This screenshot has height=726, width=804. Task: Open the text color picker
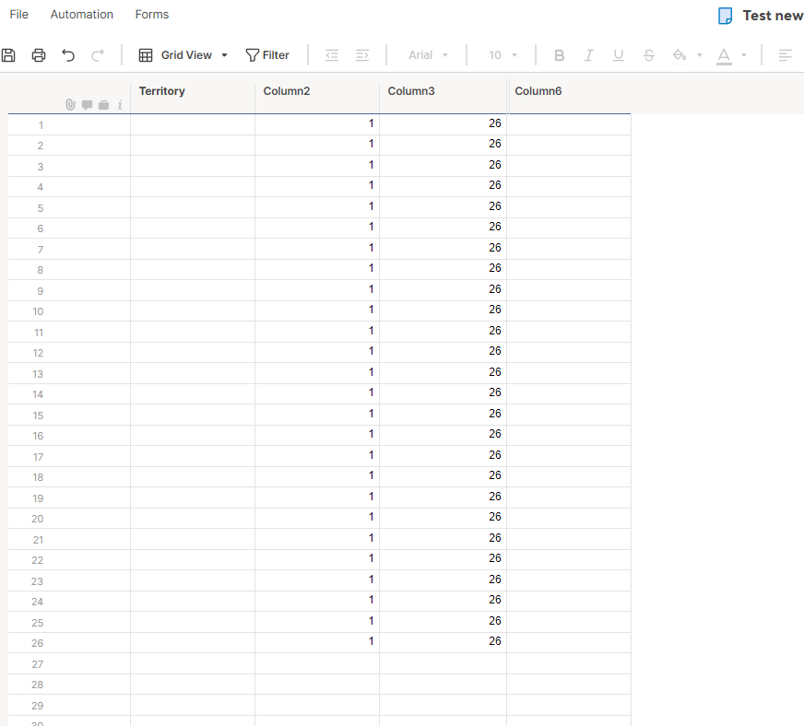pyautogui.click(x=725, y=55)
